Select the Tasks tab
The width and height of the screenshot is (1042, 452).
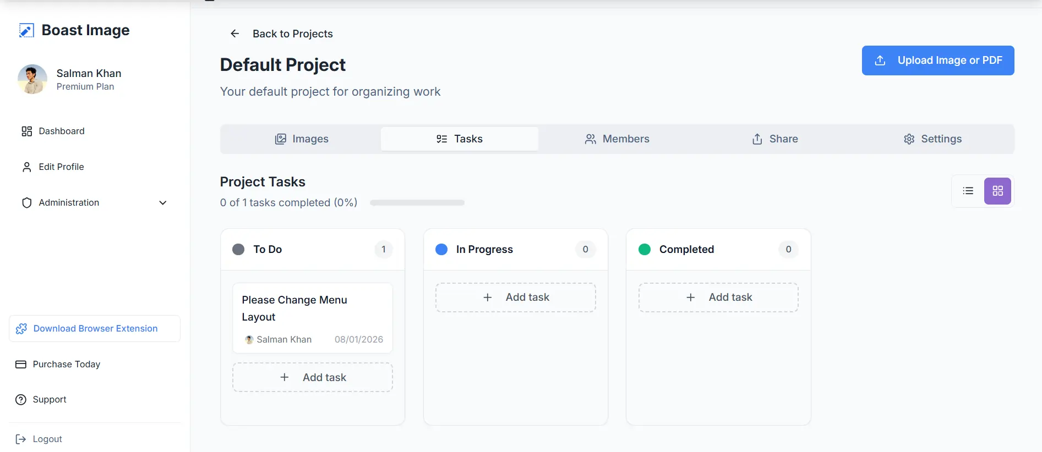(460, 139)
